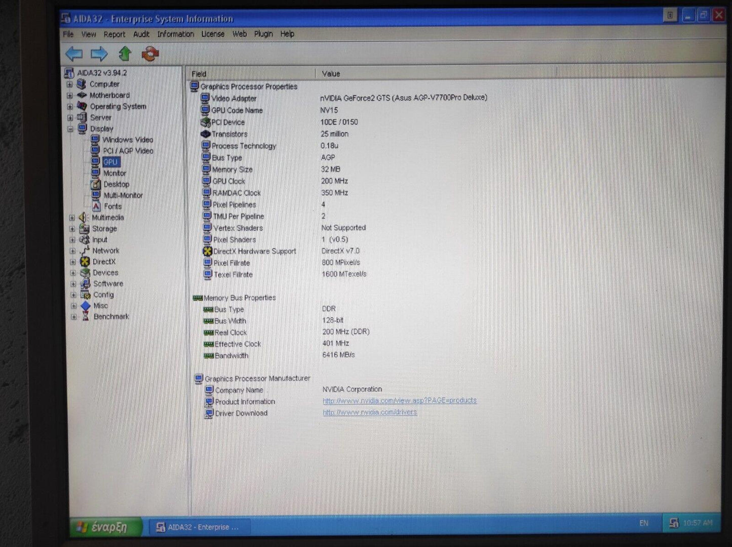
Task: Open the nvidia.com product information link
Action: [399, 400]
